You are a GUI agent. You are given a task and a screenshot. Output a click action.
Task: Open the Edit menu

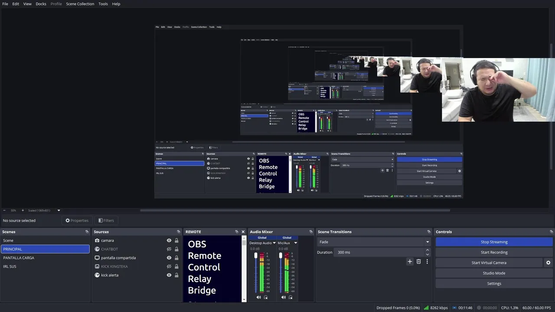tap(16, 4)
